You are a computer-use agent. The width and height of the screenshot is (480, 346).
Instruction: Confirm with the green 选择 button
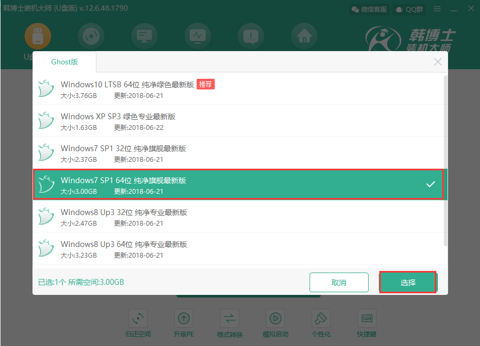[408, 283]
